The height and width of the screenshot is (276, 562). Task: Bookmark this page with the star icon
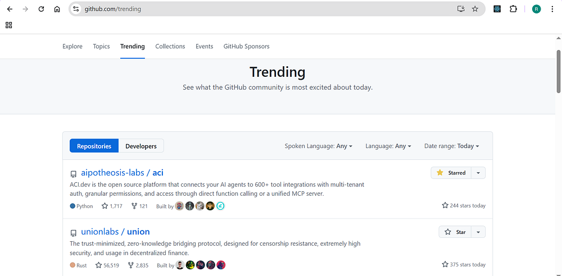click(475, 9)
